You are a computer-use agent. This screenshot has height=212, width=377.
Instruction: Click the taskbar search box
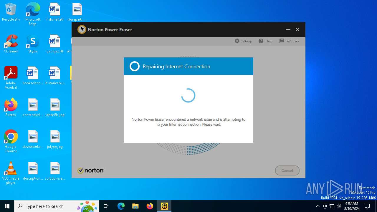(57, 206)
